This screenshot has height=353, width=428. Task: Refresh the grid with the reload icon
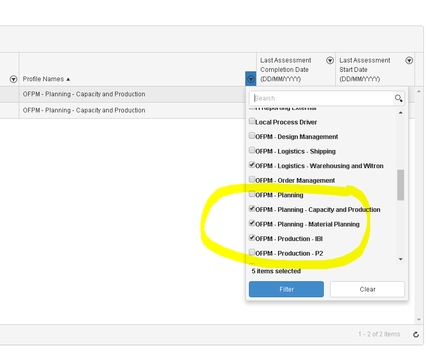point(416,334)
